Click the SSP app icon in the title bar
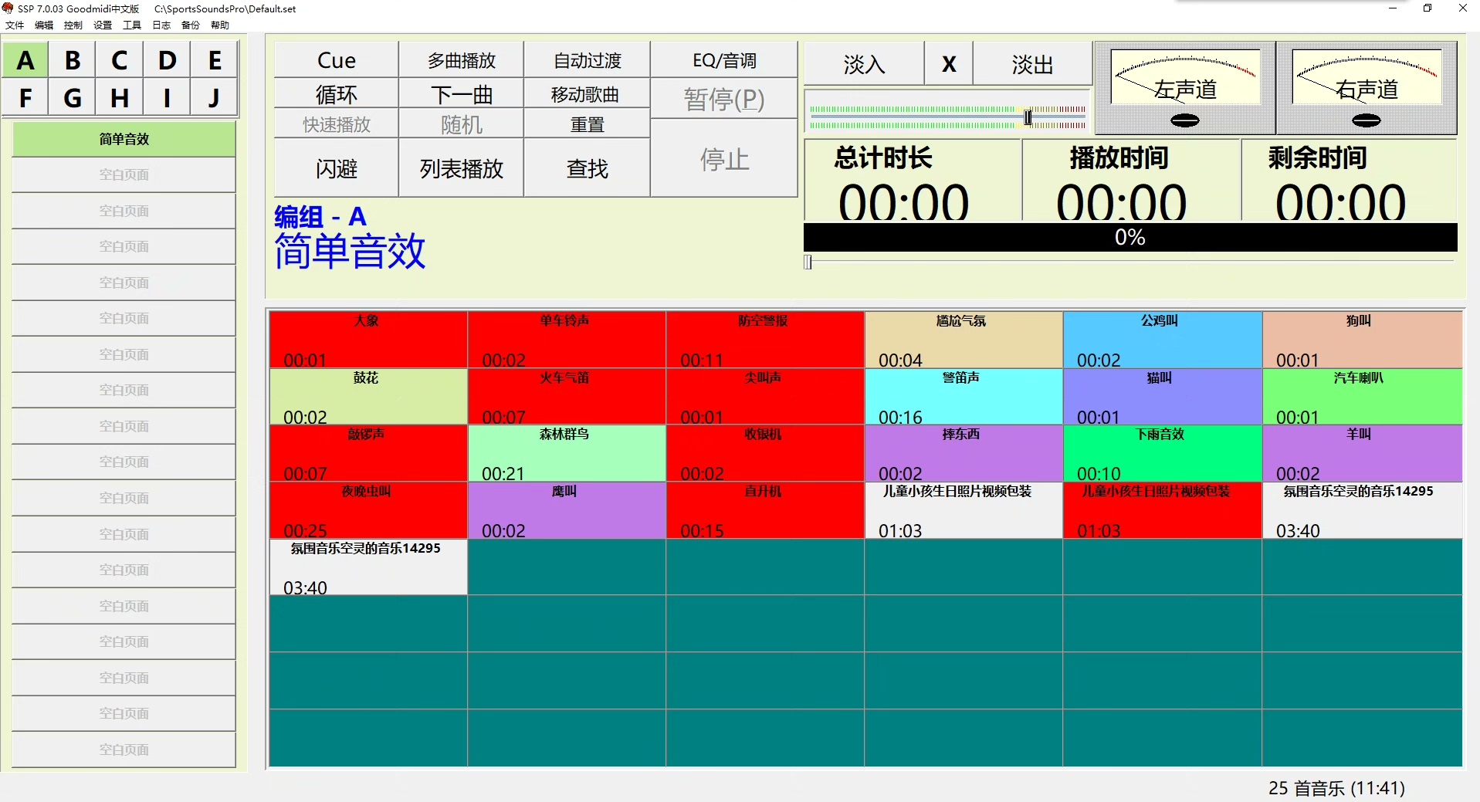Image resolution: width=1480 pixels, height=802 pixels. pyautogui.click(x=8, y=8)
